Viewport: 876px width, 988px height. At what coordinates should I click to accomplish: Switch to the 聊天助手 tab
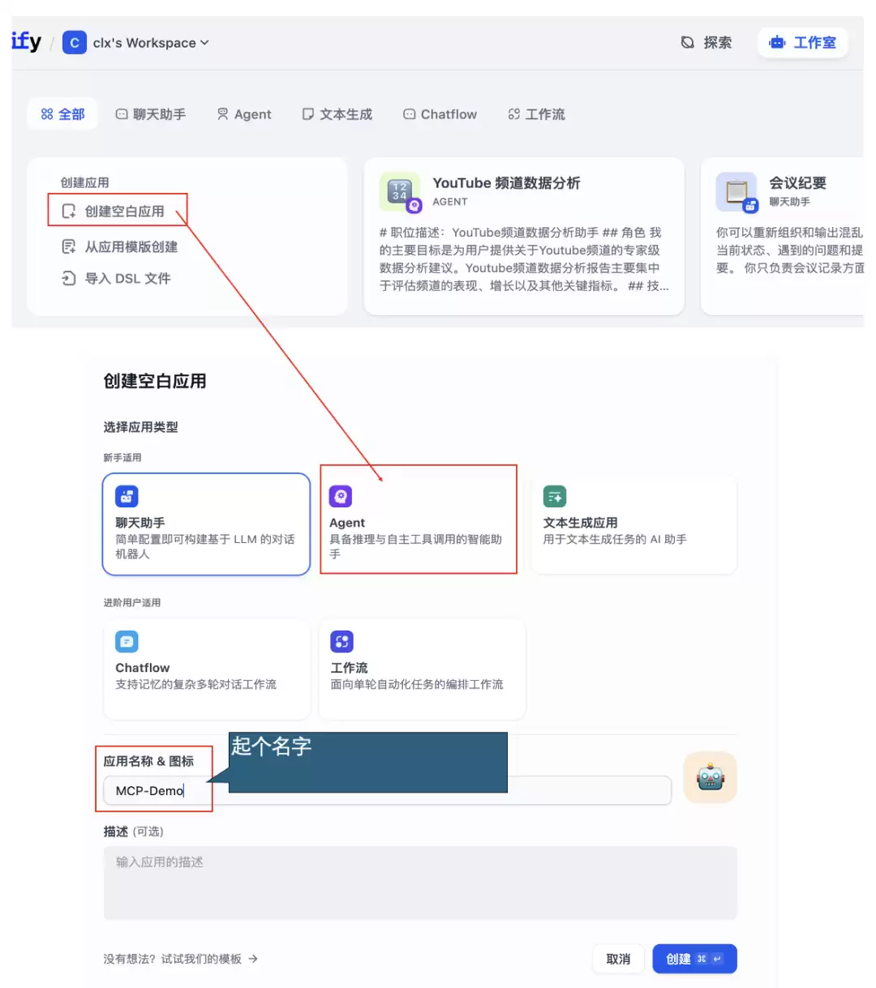click(151, 114)
